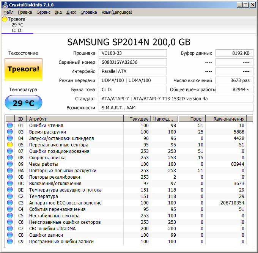Click raw value 5888 in Время раскрутки row
This screenshot has height=253, width=258.
coord(239,132)
